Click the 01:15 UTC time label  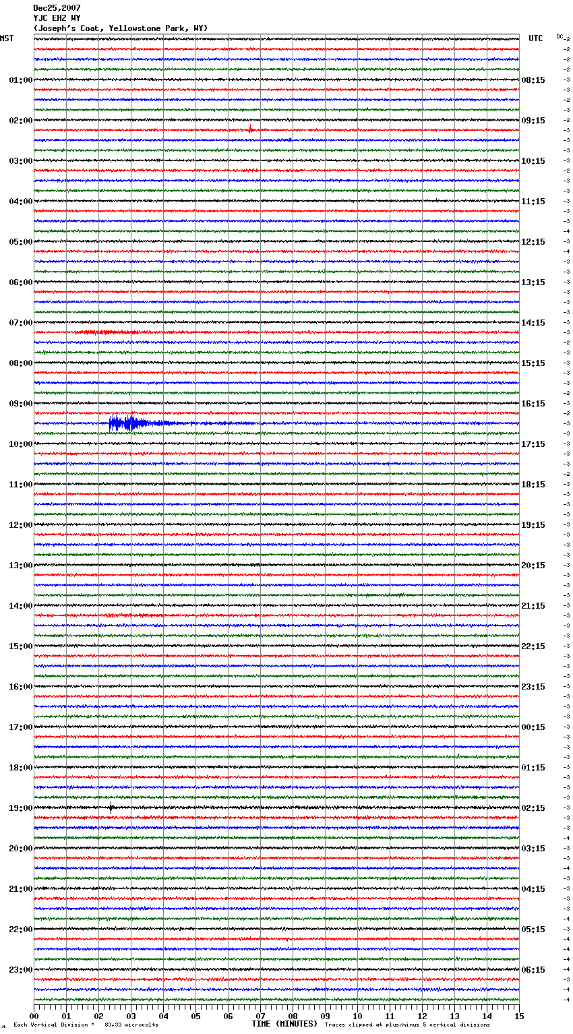tap(533, 768)
